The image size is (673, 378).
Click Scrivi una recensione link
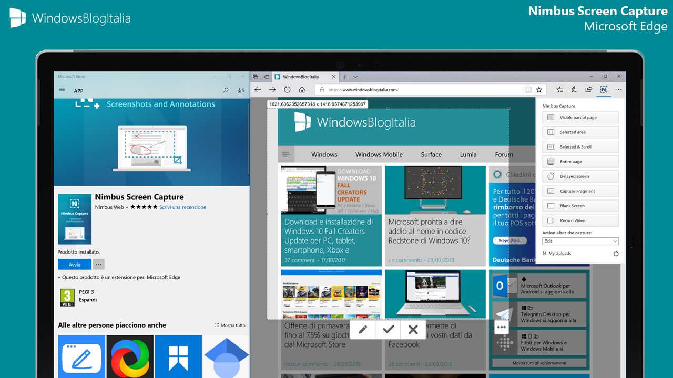182,207
